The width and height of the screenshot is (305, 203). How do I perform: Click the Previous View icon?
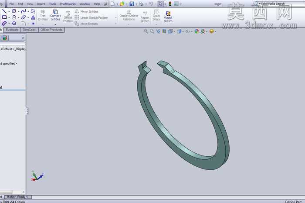158,31
